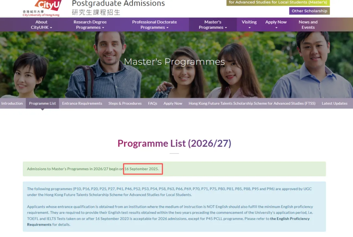
Task: Click the Other Scholarship button
Action: coord(309,11)
